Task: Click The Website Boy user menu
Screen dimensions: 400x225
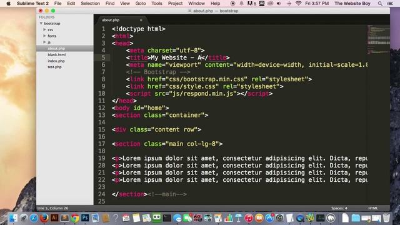Action: click(x=352, y=4)
